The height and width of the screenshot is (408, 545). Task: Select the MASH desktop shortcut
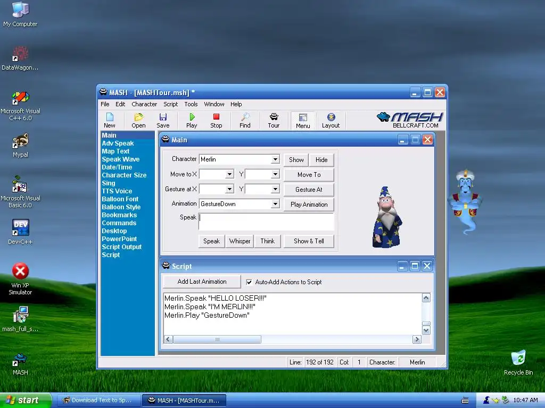pyautogui.click(x=20, y=364)
